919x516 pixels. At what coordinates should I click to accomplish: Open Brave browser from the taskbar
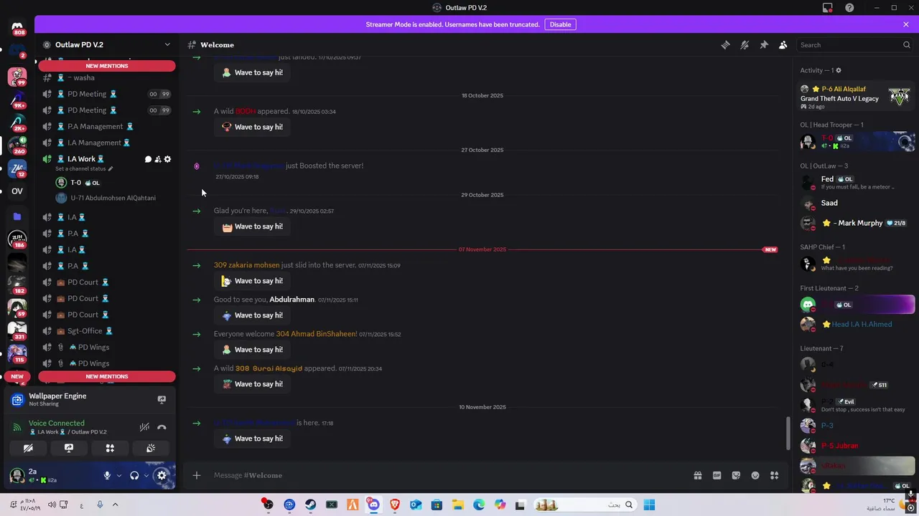tap(394, 505)
